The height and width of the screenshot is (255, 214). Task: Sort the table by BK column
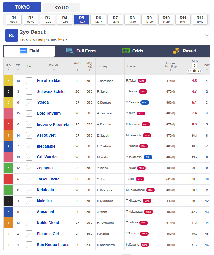point(9,69)
